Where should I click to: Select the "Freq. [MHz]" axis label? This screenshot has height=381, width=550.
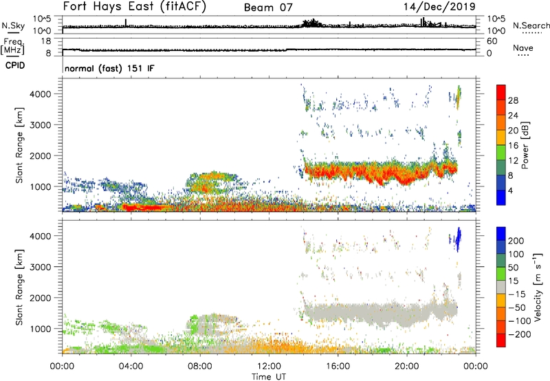(x=12, y=46)
